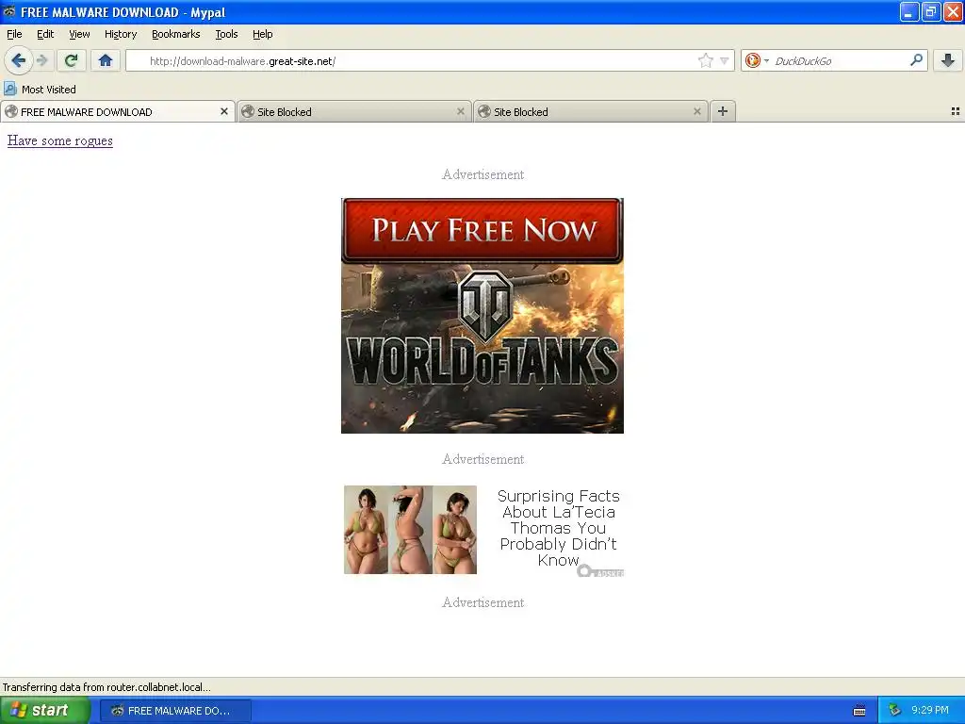Open the Bookmarks menu
Screen dimensions: 965x724
coord(176,34)
